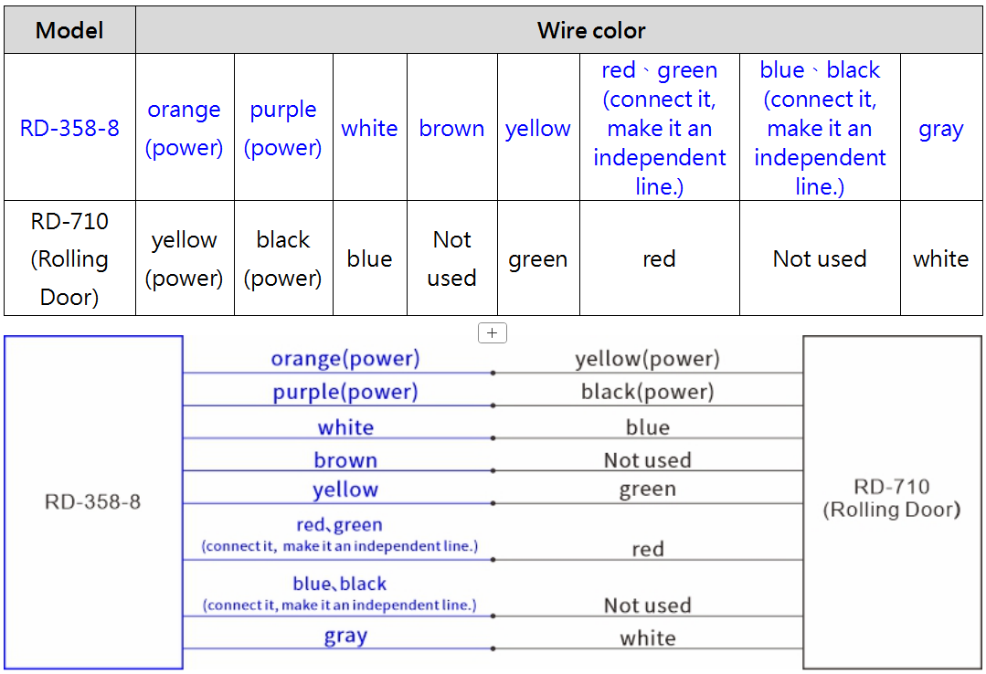Image resolution: width=986 pixels, height=674 pixels.
Task: Click the gray wire label in diagram
Action: pyautogui.click(x=345, y=637)
